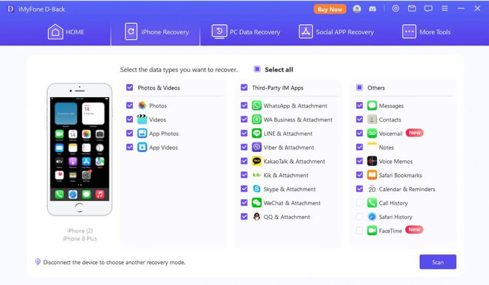Click the Notes app icon
The image size is (489, 285).
point(372,147)
